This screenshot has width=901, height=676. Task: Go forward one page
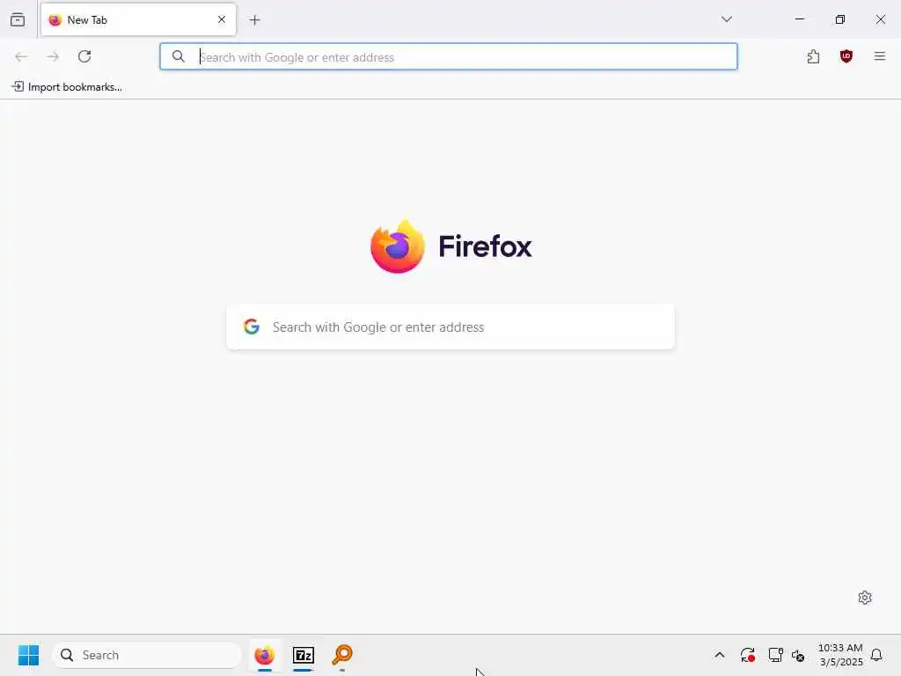tap(53, 56)
